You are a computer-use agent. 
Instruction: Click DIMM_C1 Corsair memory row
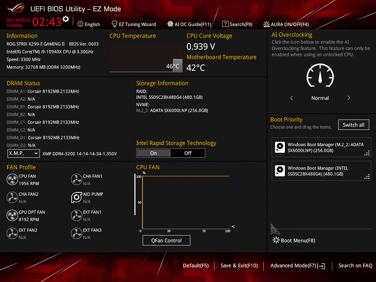43,122
